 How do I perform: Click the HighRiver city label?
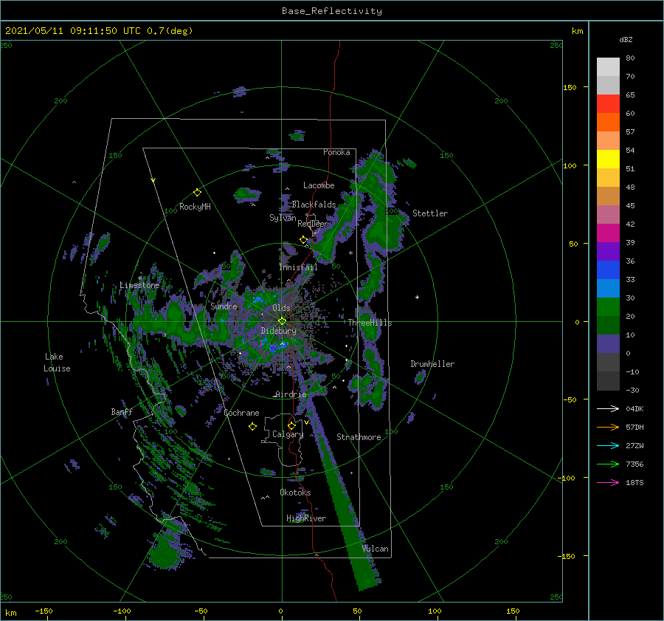(306, 518)
